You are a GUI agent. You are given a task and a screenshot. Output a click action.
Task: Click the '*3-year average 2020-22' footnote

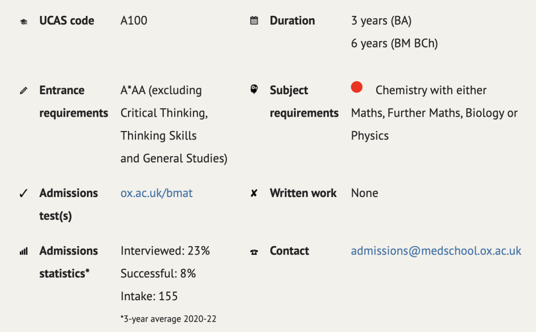[x=168, y=319]
